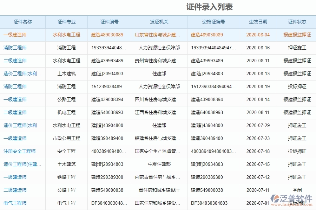The height and width of the screenshot is (210, 316).
Task: Click the 证件编号 column header
Action: (x=109, y=22)
